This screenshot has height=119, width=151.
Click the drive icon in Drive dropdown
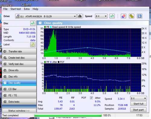click(18, 16)
